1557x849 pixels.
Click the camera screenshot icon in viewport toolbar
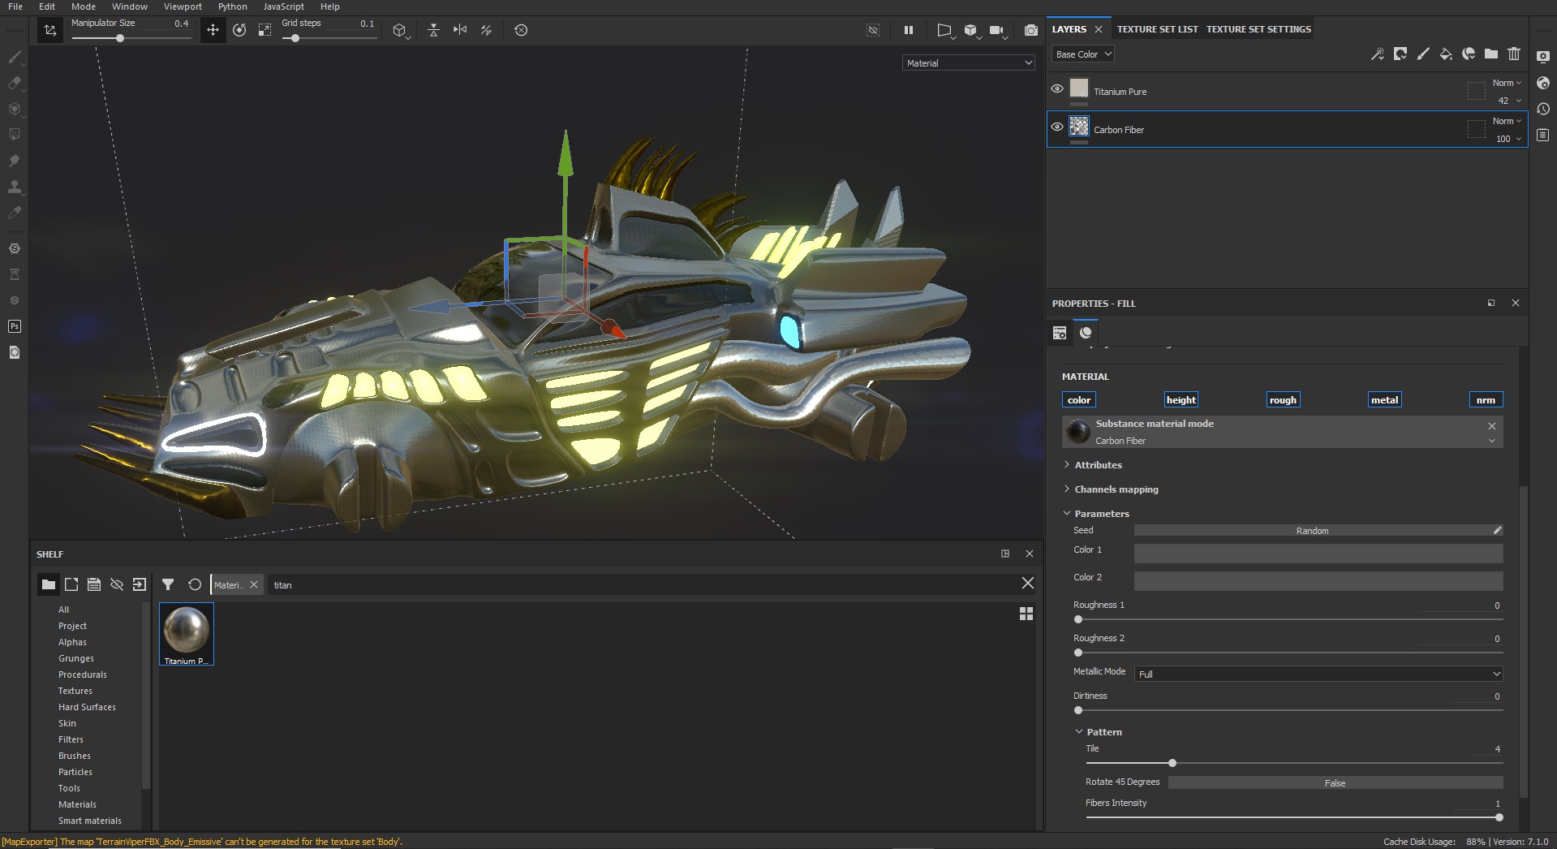1030,30
